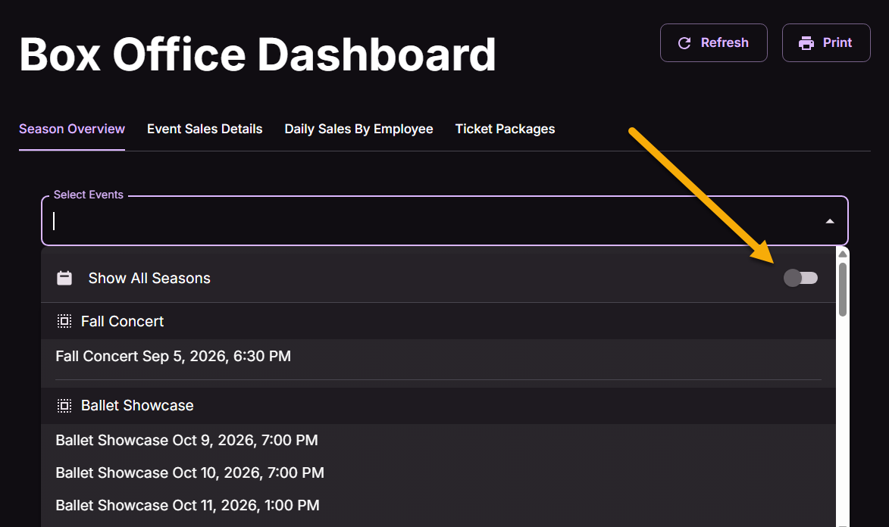Select the Fall Concert group header
This screenshot has width=889, height=527.
[x=438, y=321]
